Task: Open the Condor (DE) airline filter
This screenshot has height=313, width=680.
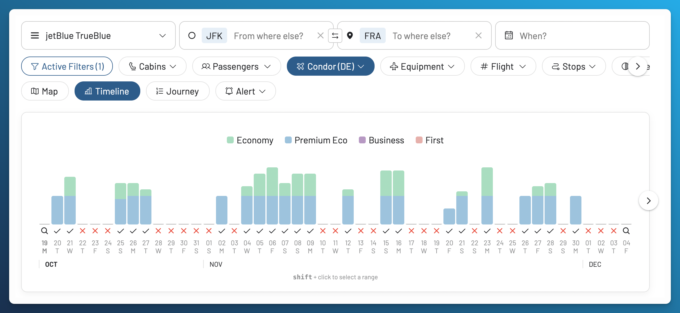Action: tap(331, 66)
